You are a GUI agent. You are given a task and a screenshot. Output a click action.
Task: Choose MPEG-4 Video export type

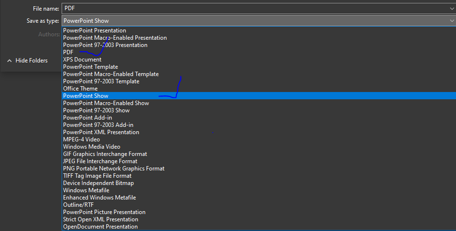[259, 139]
